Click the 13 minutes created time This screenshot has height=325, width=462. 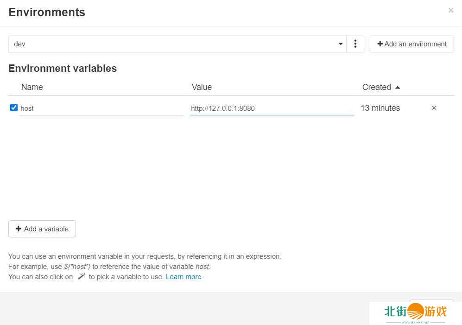pyautogui.click(x=380, y=108)
